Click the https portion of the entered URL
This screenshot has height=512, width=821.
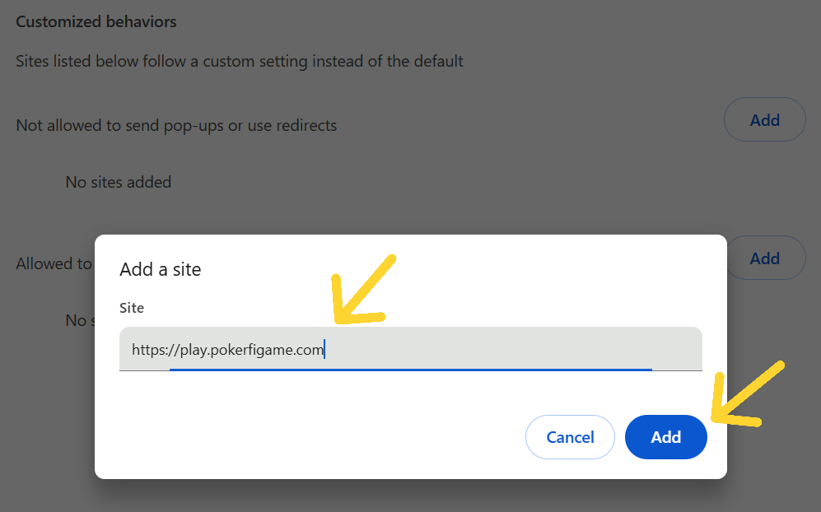pos(148,350)
